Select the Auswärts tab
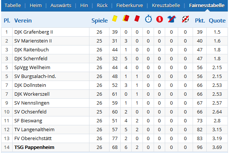 [x=61, y=6]
